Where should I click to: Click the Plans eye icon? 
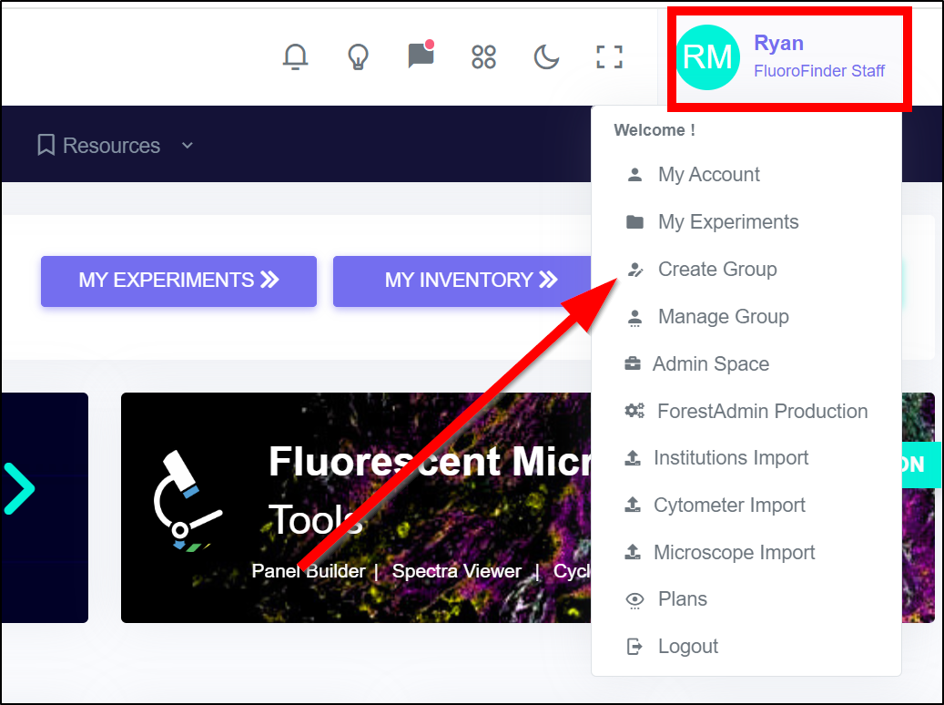tap(634, 600)
